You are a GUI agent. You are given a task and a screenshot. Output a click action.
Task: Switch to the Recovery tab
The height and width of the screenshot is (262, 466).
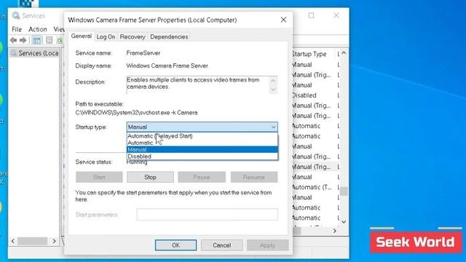[x=133, y=37]
